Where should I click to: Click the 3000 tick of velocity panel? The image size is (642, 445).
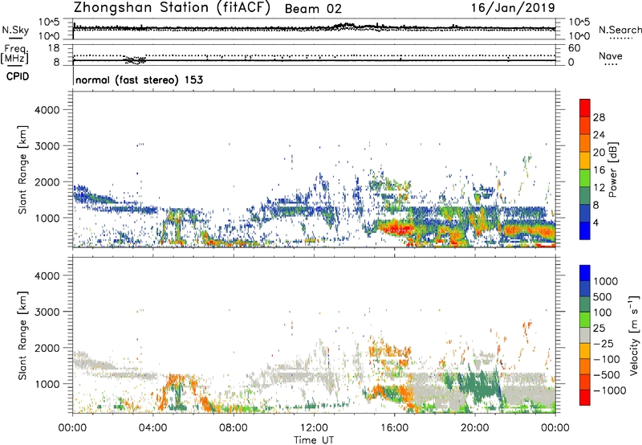pos(47,312)
